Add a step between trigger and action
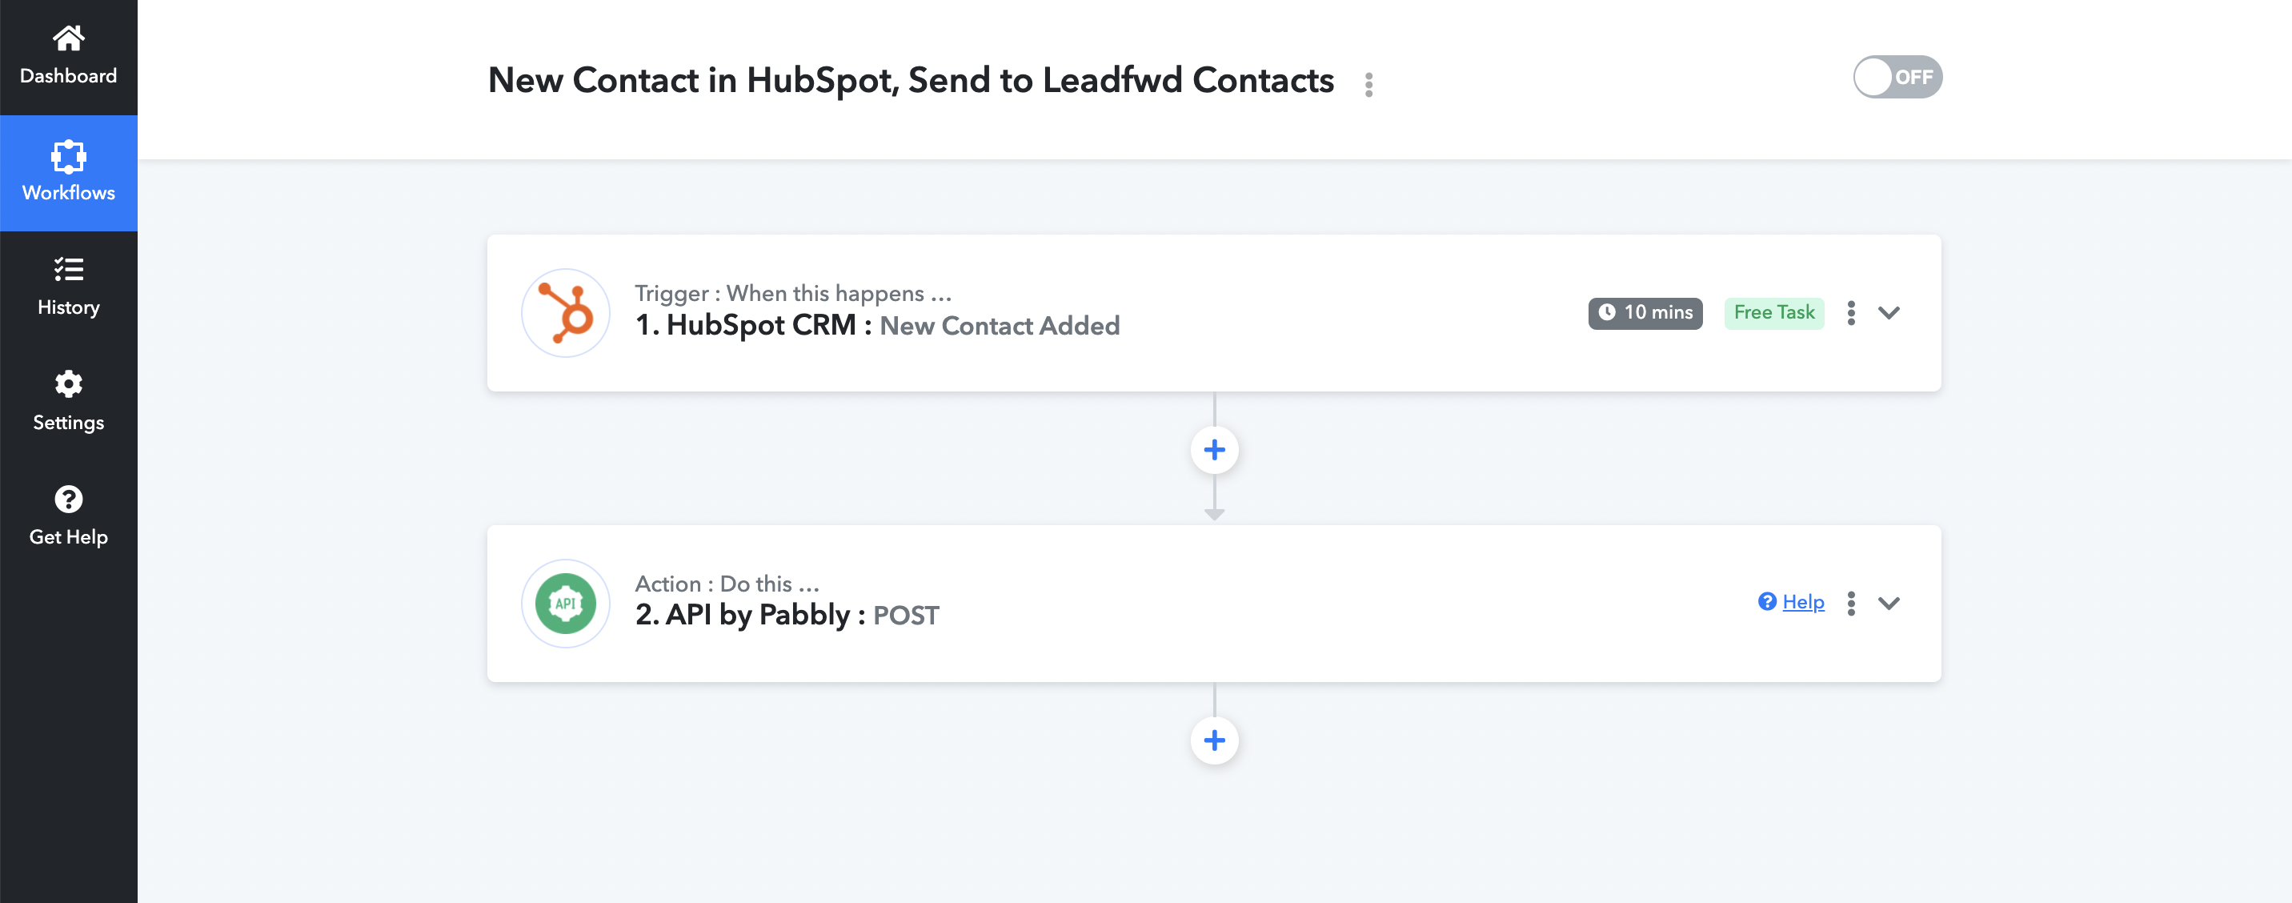The height and width of the screenshot is (903, 2292). point(1215,450)
